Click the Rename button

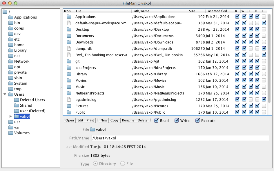pyautogui.click(x=128, y=120)
